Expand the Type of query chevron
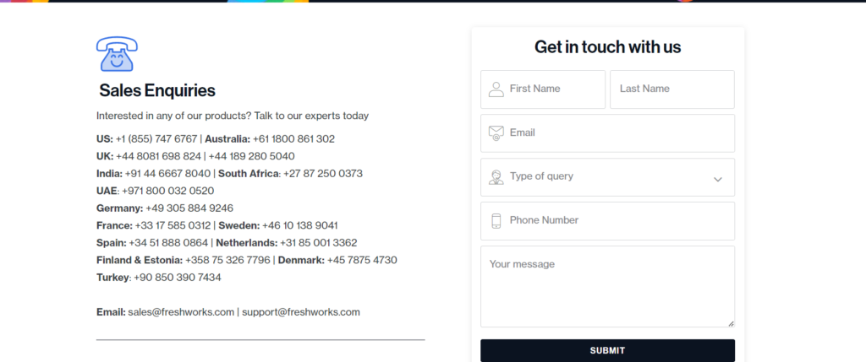Screen dimensions: 866x362 (x=717, y=179)
